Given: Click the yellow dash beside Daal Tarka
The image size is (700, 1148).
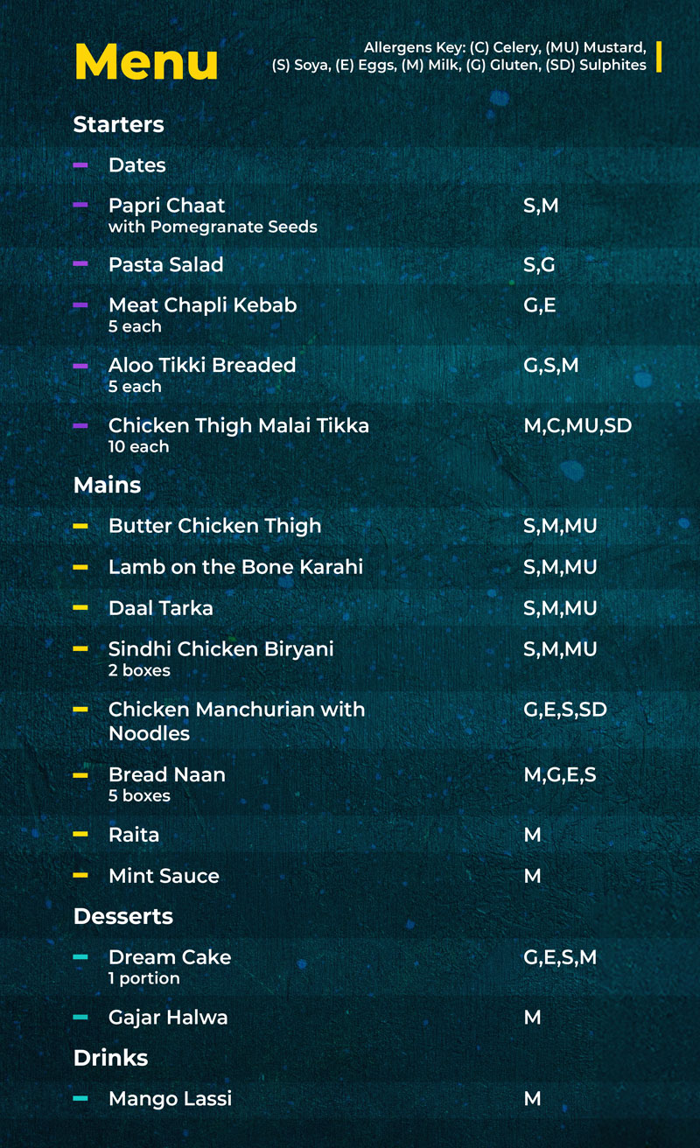Looking at the screenshot, I should click(80, 607).
